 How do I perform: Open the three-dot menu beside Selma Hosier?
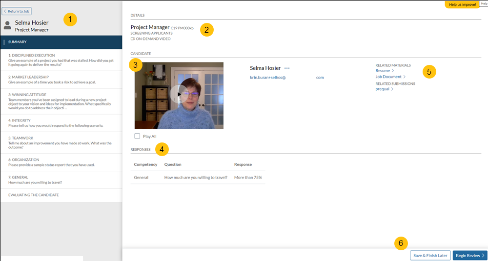[287, 68]
